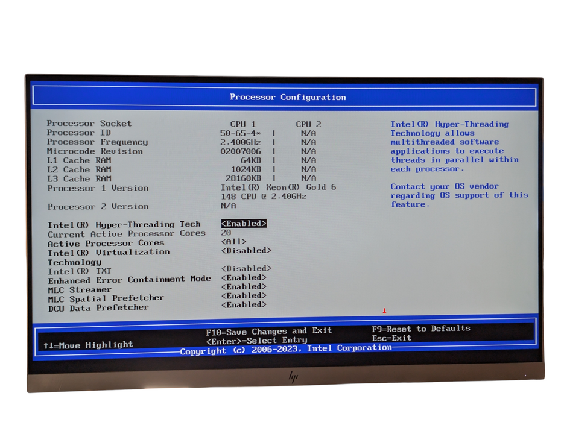Click the L3 Cache RAM label
The width and height of the screenshot is (561, 422).
[x=79, y=179]
